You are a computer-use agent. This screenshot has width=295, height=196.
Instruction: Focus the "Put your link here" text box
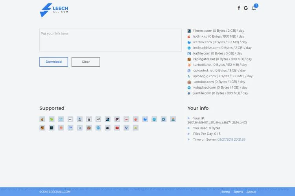click(x=111, y=40)
